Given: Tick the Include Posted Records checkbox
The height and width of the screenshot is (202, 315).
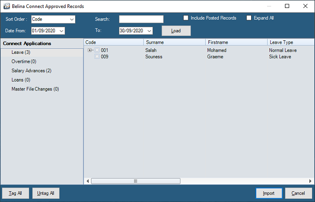Looking at the screenshot, I should tap(186, 18).
